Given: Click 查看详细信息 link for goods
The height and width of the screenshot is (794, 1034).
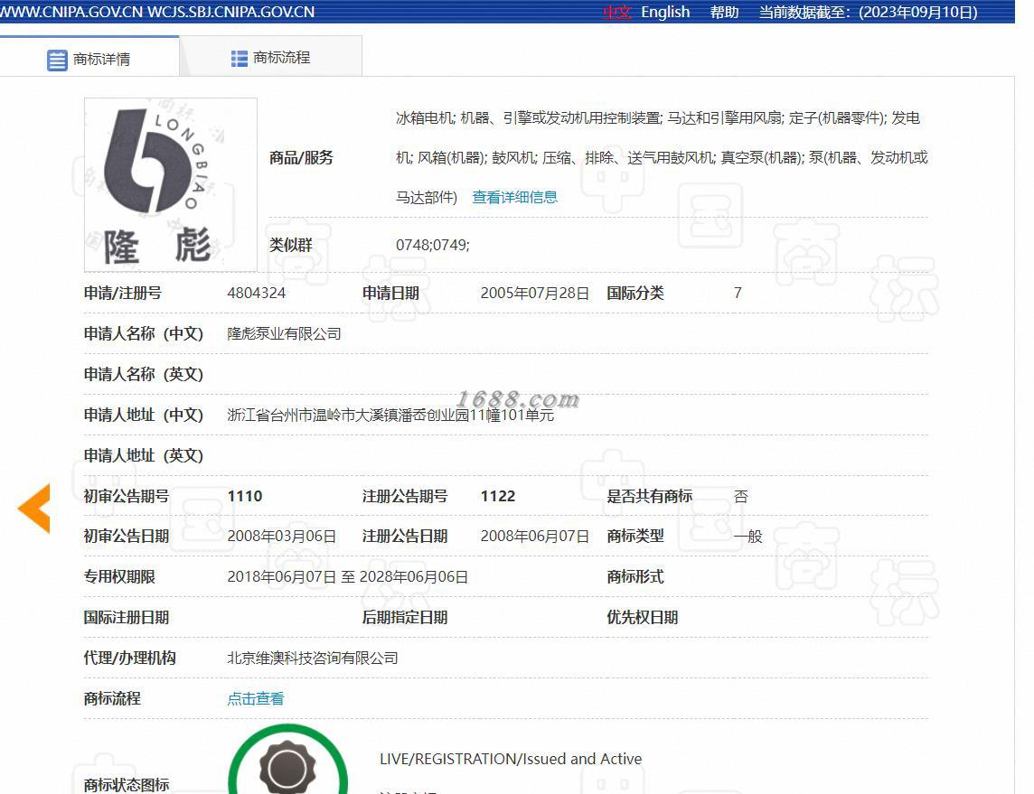Looking at the screenshot, I should [x=515, y=197].
